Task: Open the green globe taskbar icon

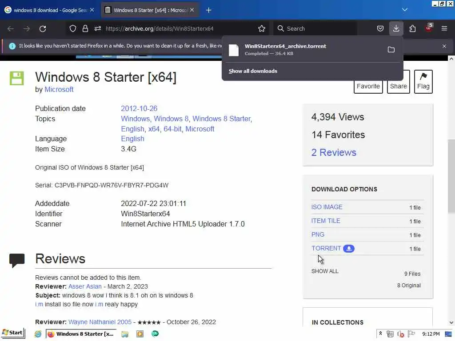Action: click(155, 334)
